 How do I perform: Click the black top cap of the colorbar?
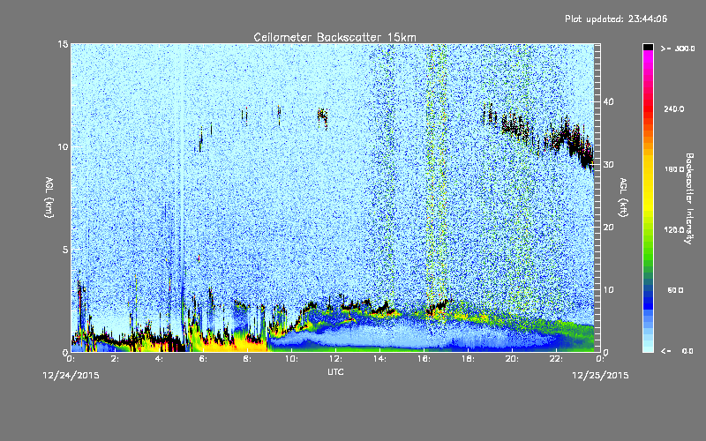(x=648, y=47)
